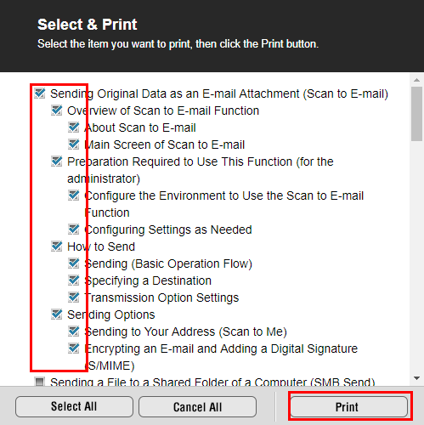Click the Cancel All button
The height and width of the screenshot is (425, 424).
(197, 406)
